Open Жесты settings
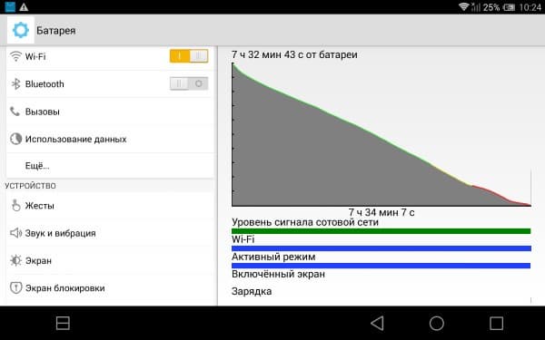Viewport: 545px width, 340px height. click(x=110, y=206)
